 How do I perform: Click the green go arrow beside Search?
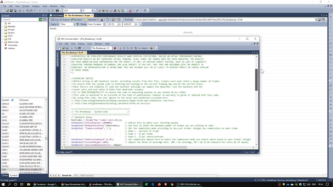[x=40, y=19]
